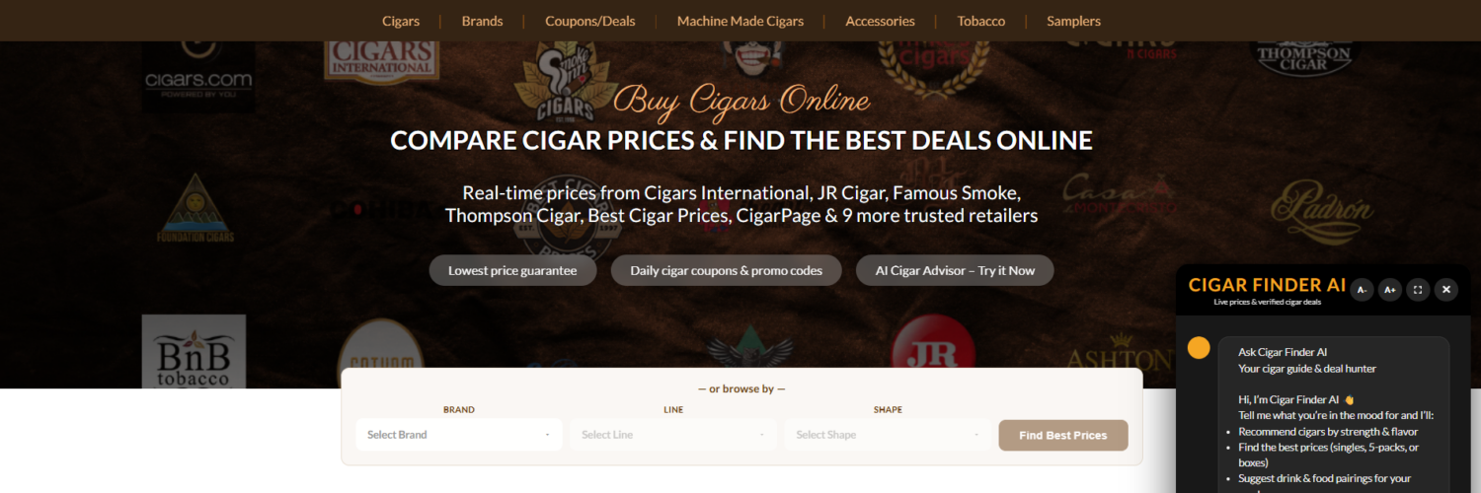Image resolution: width=1481 pixels, height=493 pixels.
Task: Open the Select Brand dropdown
Action: 459,435
